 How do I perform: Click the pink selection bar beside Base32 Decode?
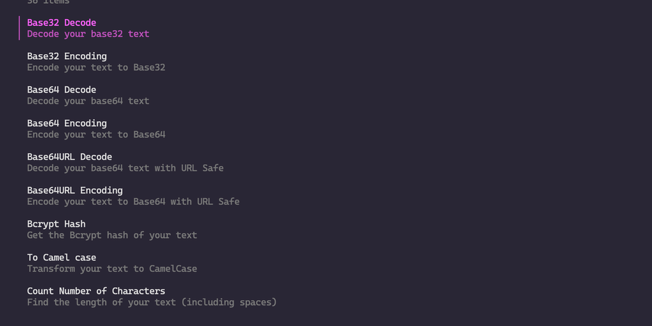tap(20, 28)
